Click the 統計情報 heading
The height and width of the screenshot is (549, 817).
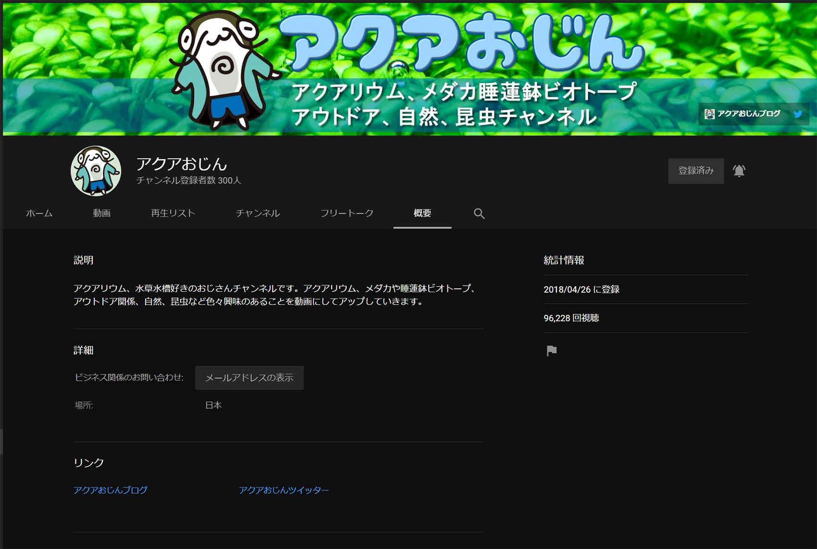(564, 260)
